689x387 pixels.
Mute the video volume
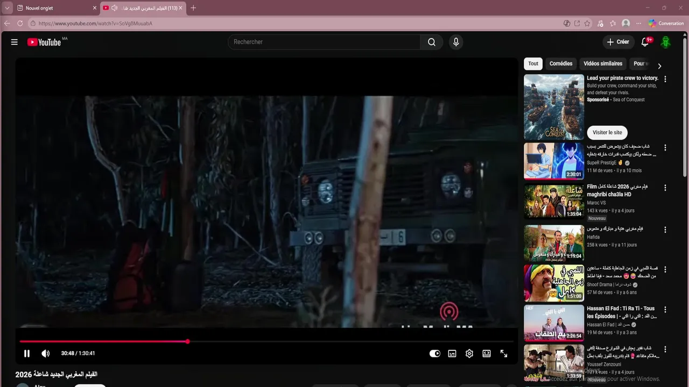coord(46,353)
